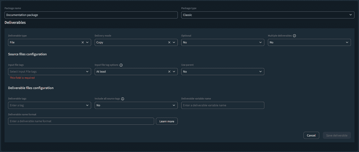Viewport: 359px width, 152px height.
Task: Open the Package type dropdown
Action: [268, 15]
